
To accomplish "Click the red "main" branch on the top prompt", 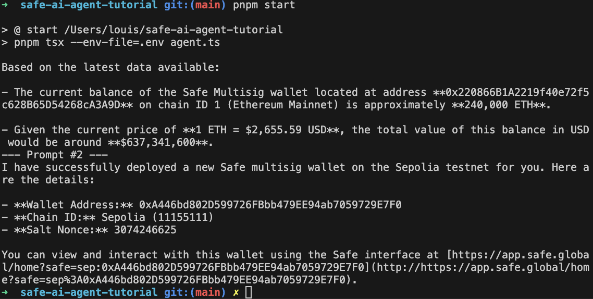I will (207, 5).
